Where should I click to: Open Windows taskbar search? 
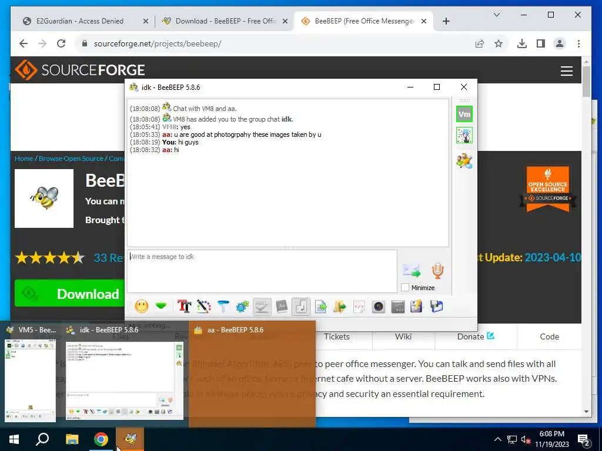tap(42, 439)
